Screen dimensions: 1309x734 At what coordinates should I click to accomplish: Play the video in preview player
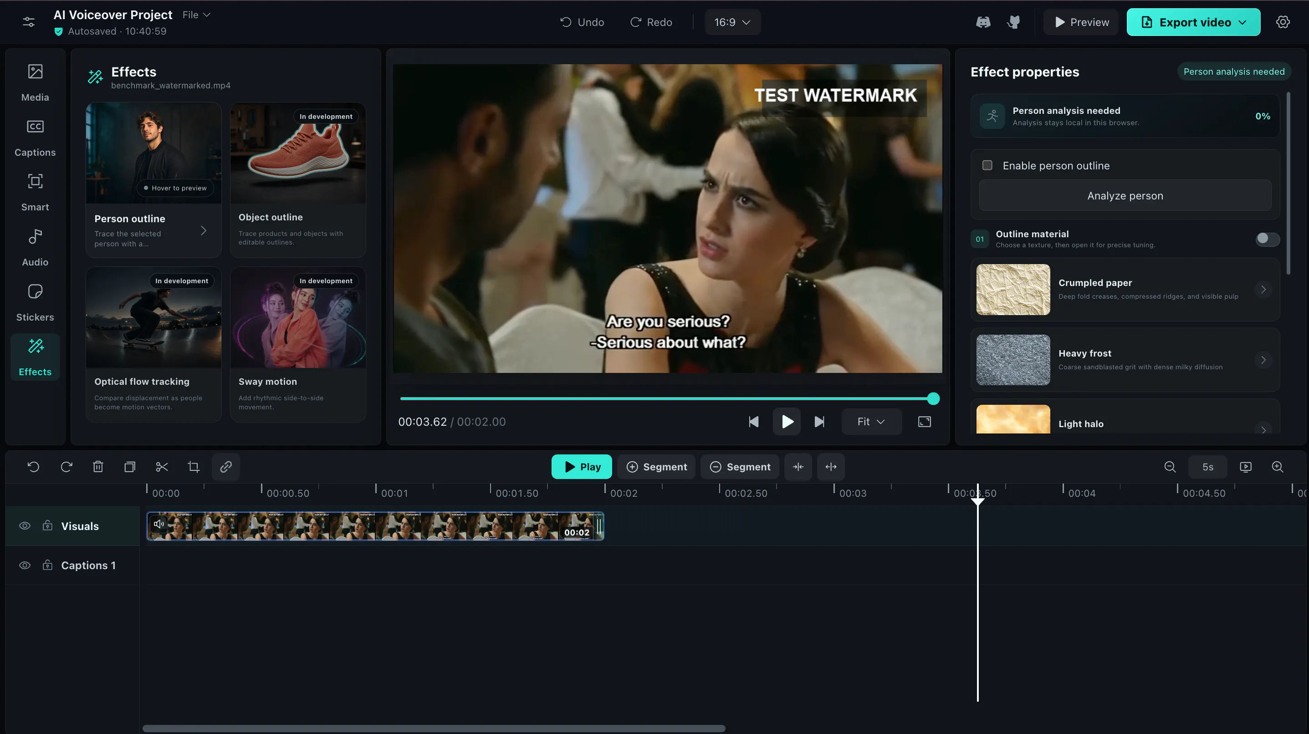click(787, 422)
